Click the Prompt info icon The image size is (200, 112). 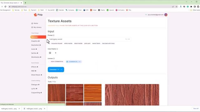click(x=53, y=35)
